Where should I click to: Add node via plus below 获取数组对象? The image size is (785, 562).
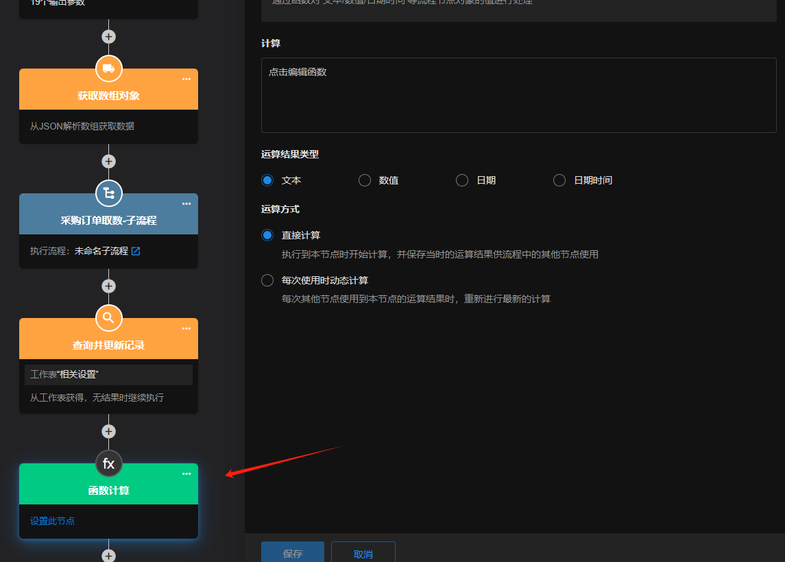pyautogui.click(x=108, y=161)
